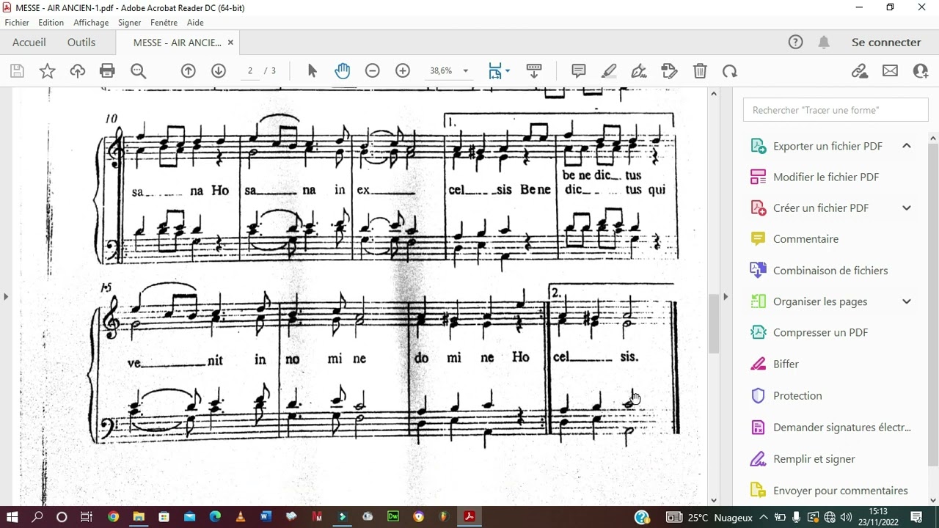Collapse the Exporter un fichier PDF section
The image size is (939, 528).
click(907, 146)
